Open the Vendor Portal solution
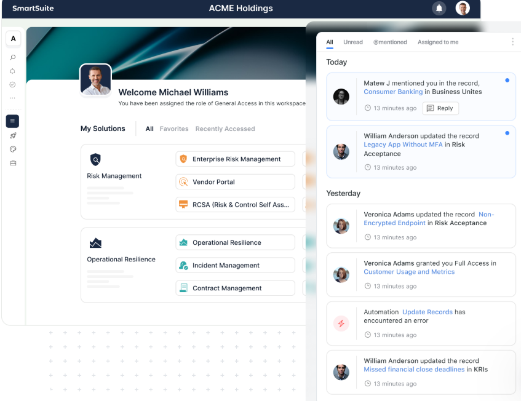This screenshot has width=521, height=401. point(235,181)
